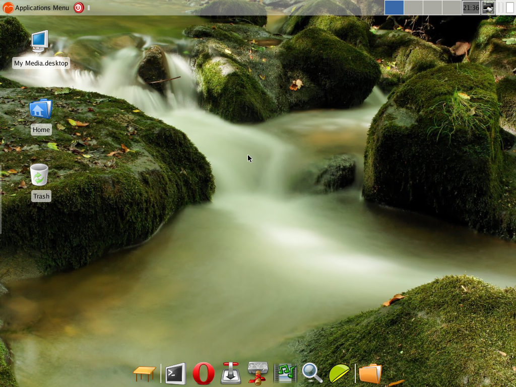This screenshot has width=516, height=387.
Task: Switch to the second workspace in the pager
Action: tap(413, 8)
